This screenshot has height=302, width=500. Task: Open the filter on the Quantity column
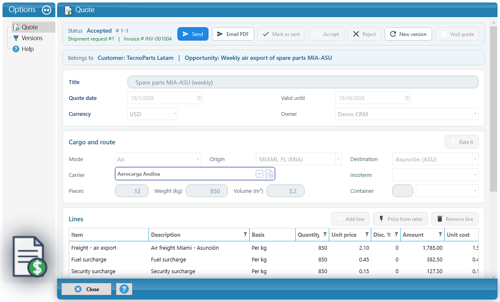pyautogui.click(x=325, y=235)
